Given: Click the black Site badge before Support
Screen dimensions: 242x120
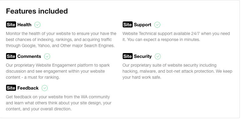Looking at the screenshot, I should (128, 25).
